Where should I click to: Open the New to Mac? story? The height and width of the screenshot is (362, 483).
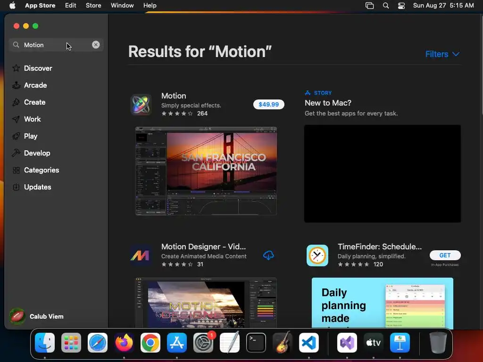pyautogui.click(x=328, y=103)
